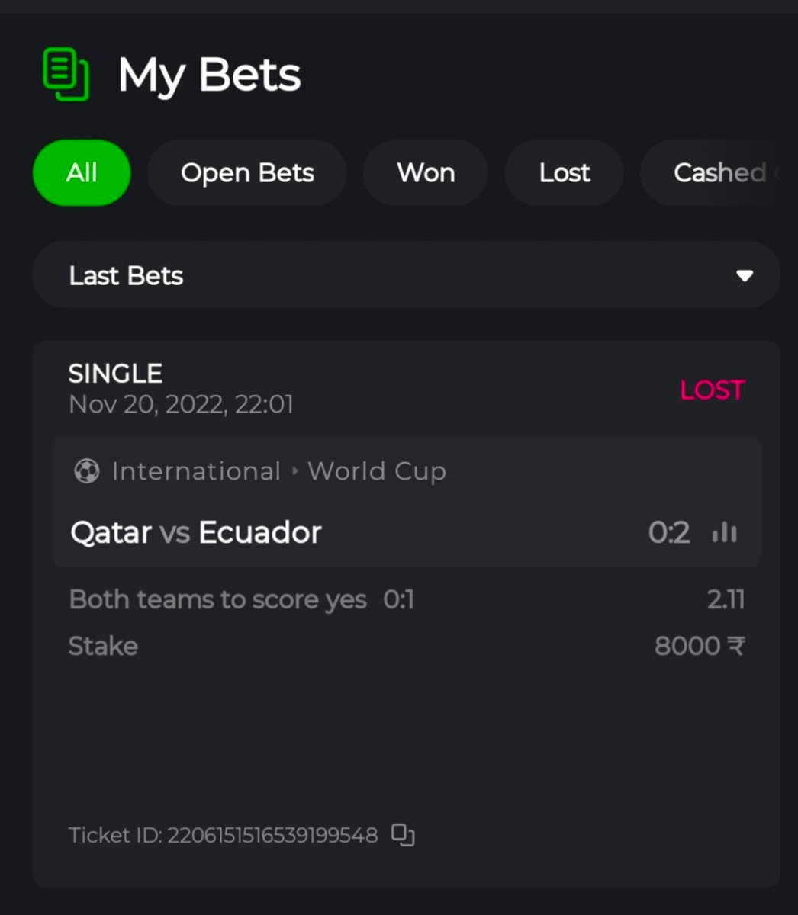
Task: Select the All bets filter
Action: [82, 173]
